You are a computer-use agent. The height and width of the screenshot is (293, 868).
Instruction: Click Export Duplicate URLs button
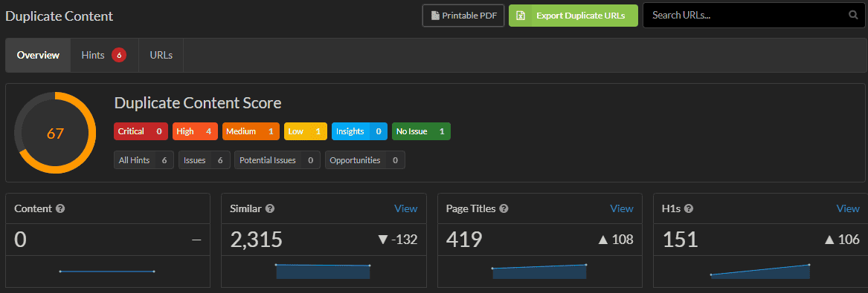[573, 16]
